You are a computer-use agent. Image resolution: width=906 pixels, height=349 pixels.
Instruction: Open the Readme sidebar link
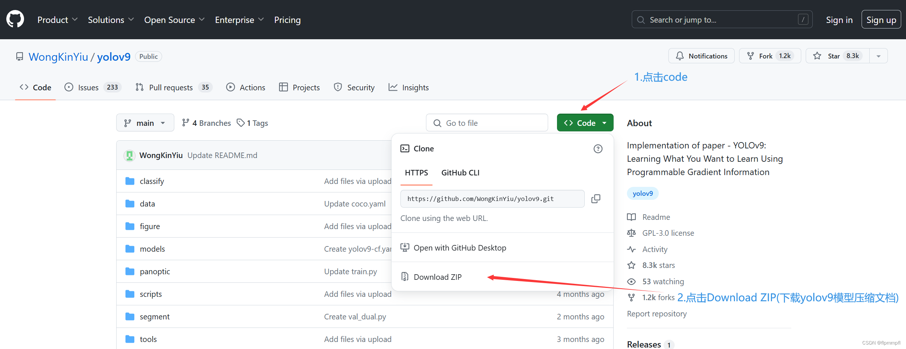point(649,217)
